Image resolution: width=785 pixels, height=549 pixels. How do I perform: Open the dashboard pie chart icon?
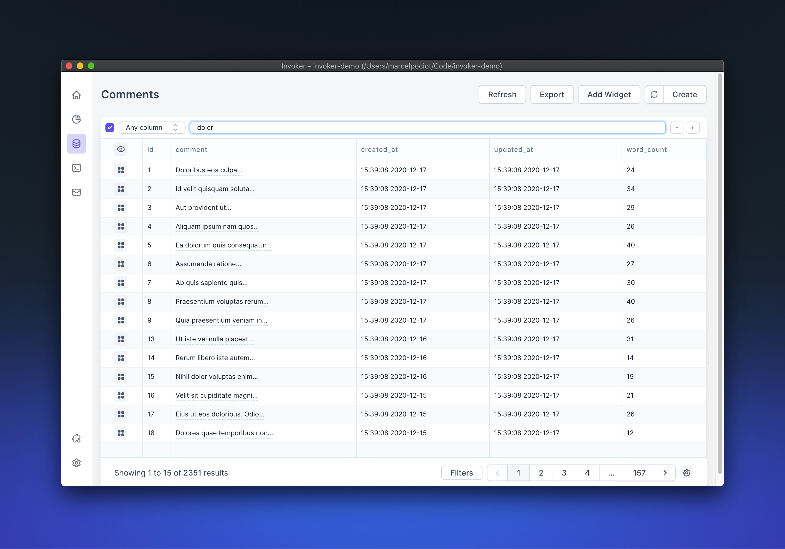(76, 119)
